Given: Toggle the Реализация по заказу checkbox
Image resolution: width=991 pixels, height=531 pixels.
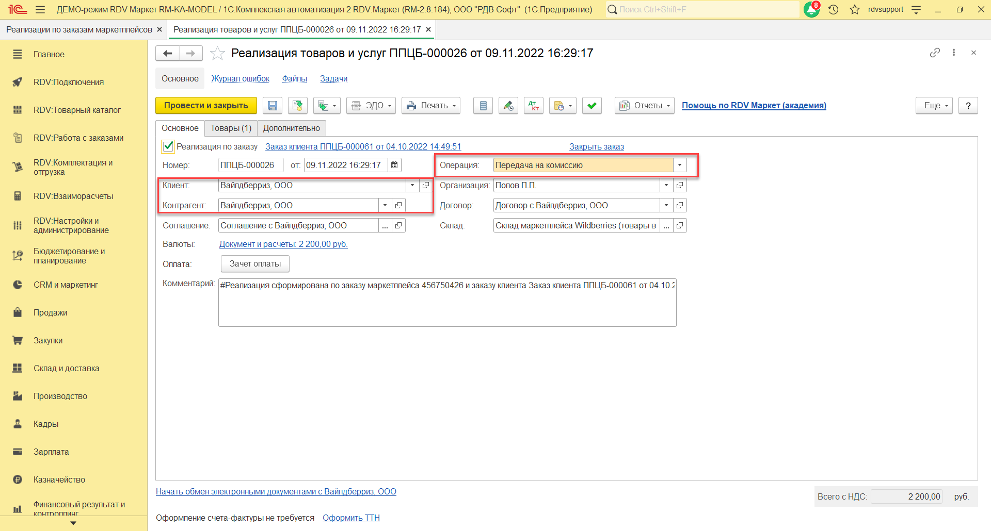Looking at the screenshot, I should pos(168,146).
